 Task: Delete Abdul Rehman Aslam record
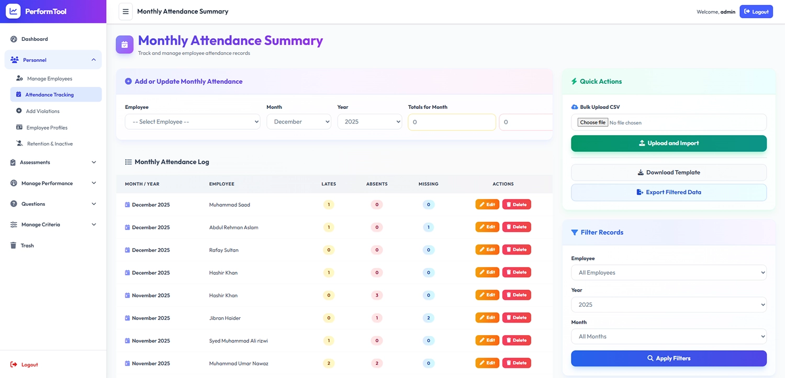click(517, 227)
